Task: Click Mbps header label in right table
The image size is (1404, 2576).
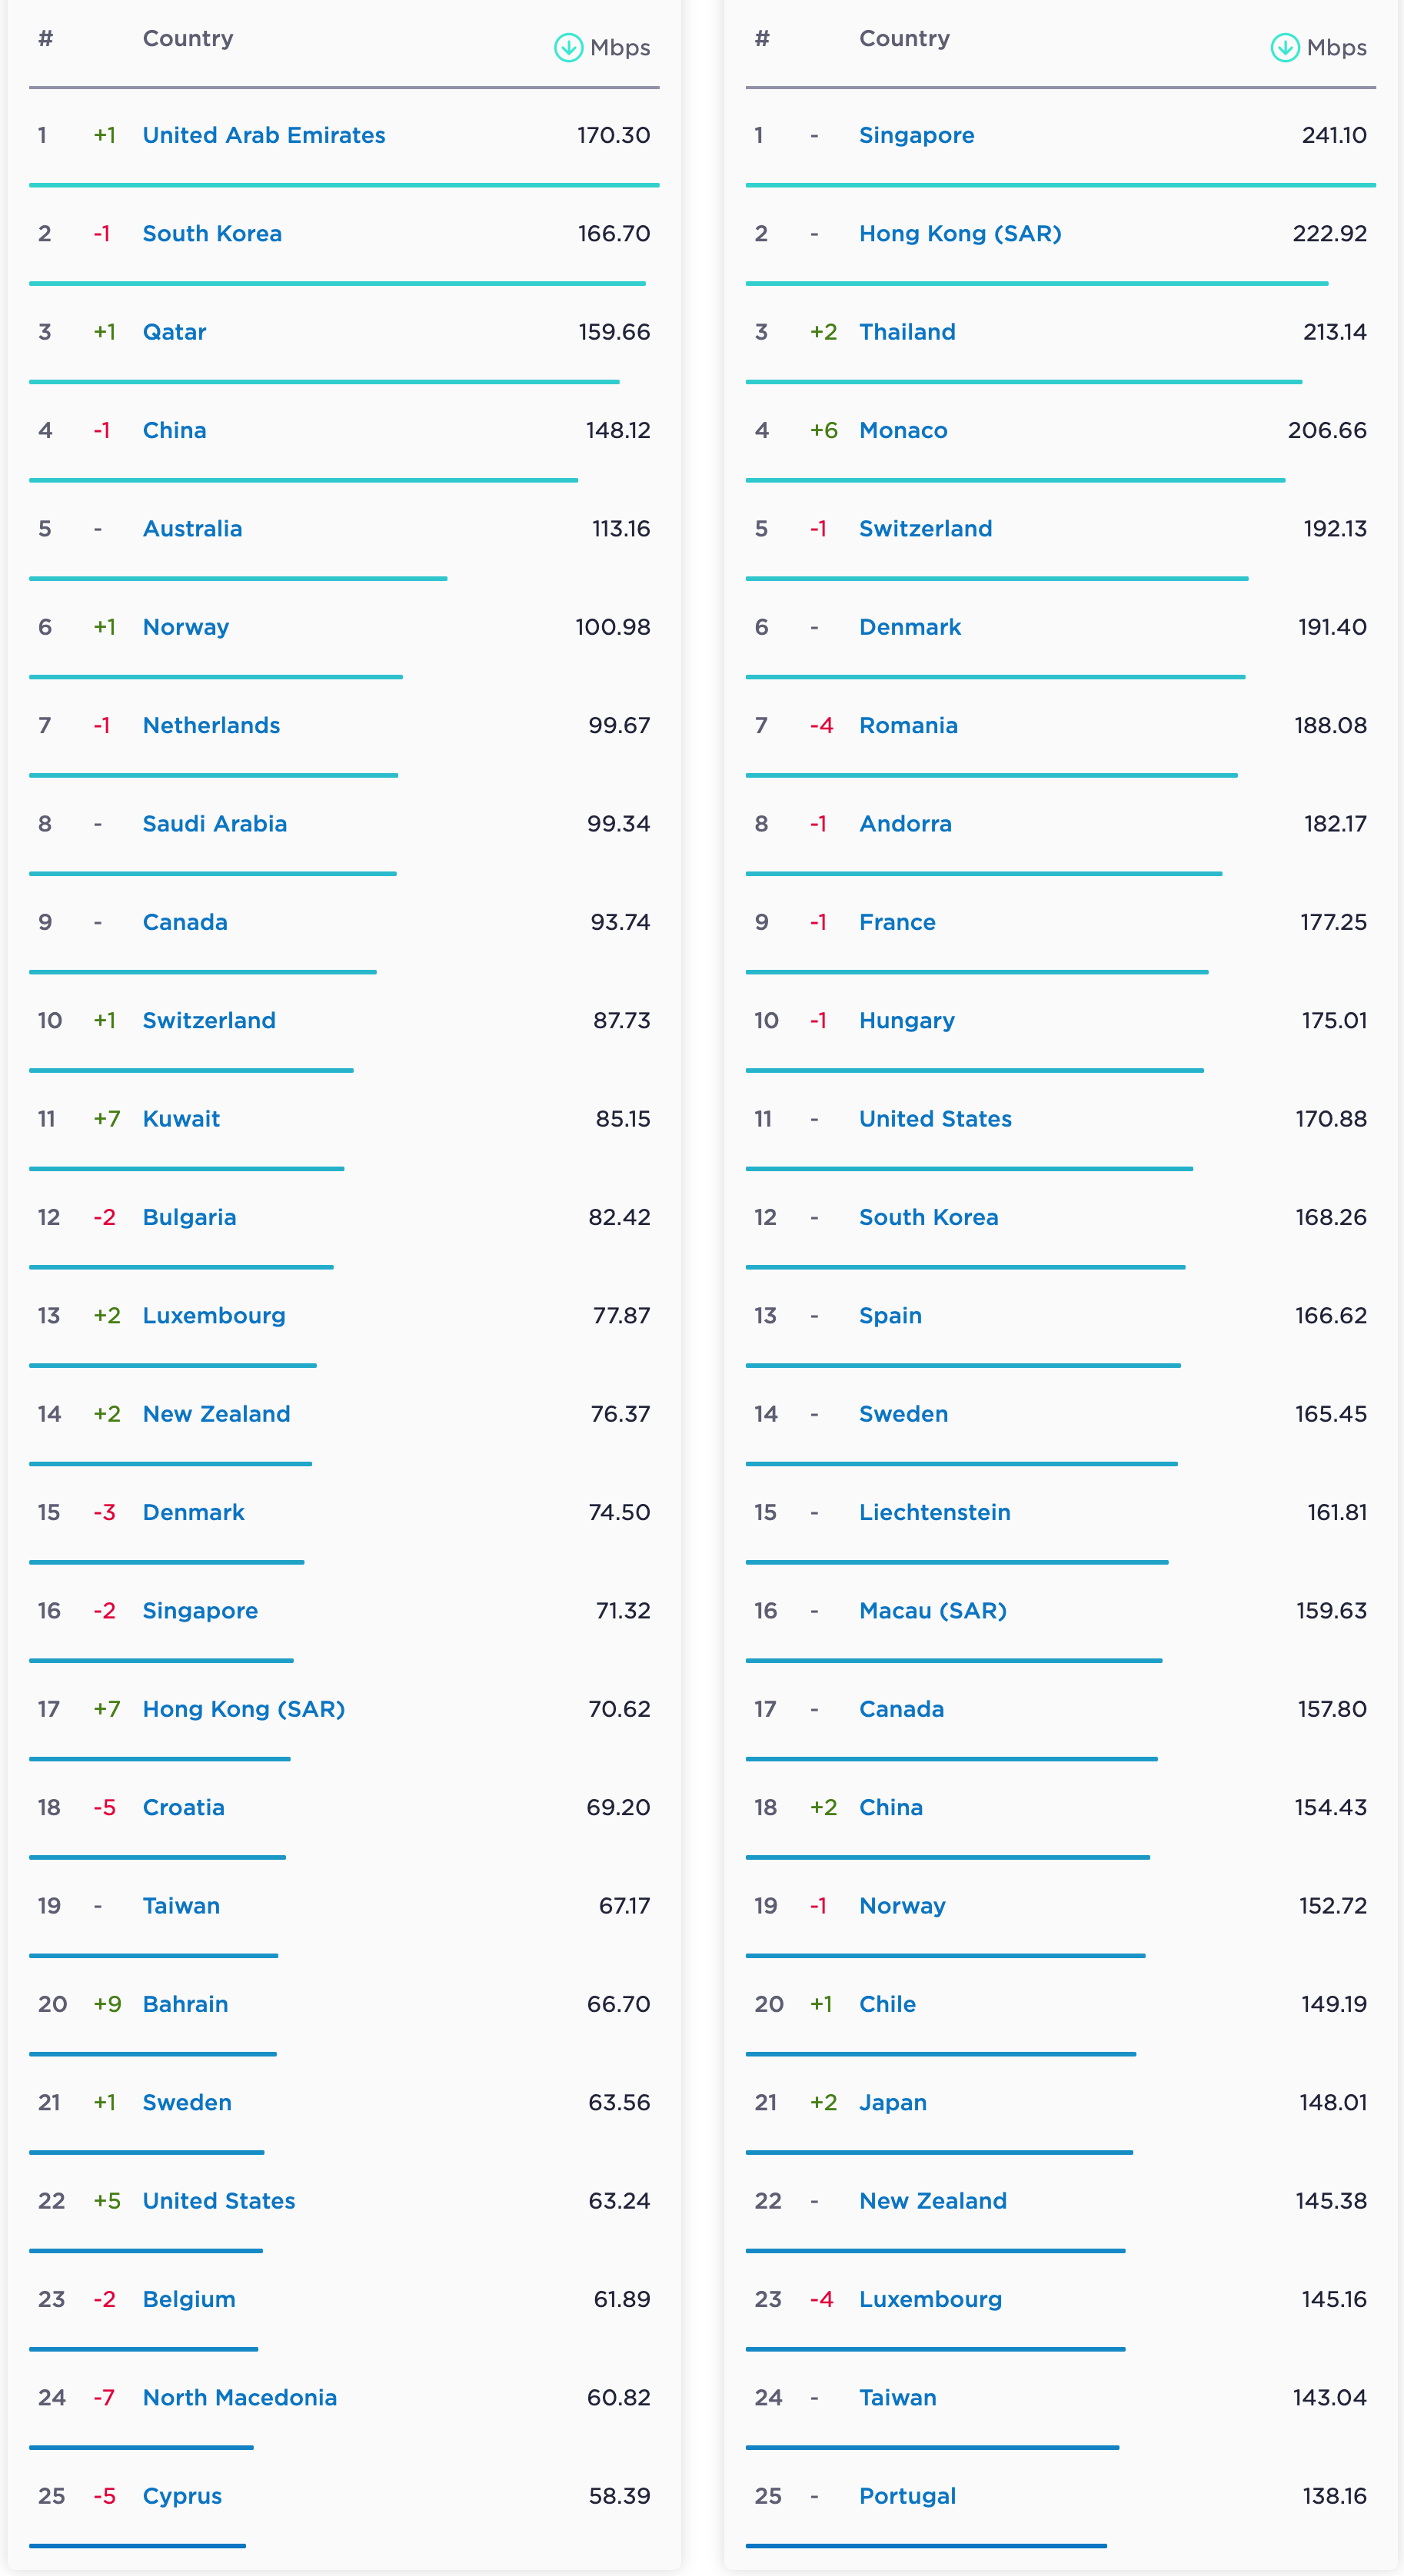Action: point(1336,48)
